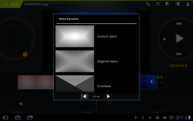The height and width of the screenshot is (121, 193).
Task: Click the 00:00:05 timeline mark
Action: pyautogui.click(x=87, y=112)
